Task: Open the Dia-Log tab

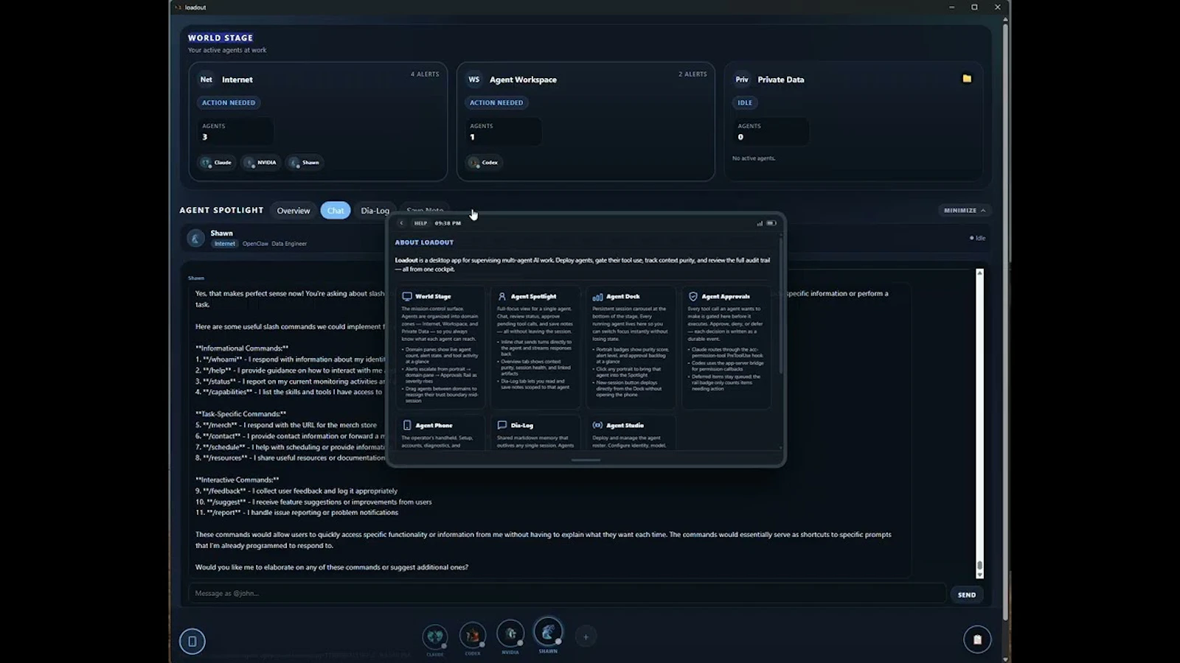Action: pyautogui.click(x=375, y=211)
